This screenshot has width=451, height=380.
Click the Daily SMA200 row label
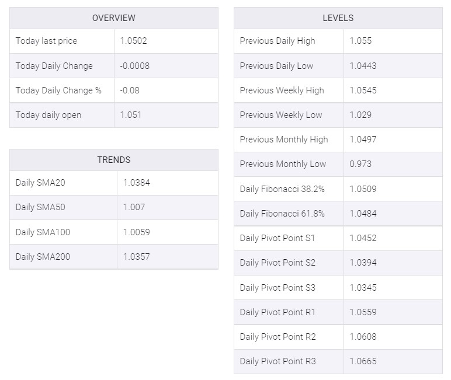click(x=43, y=257)
